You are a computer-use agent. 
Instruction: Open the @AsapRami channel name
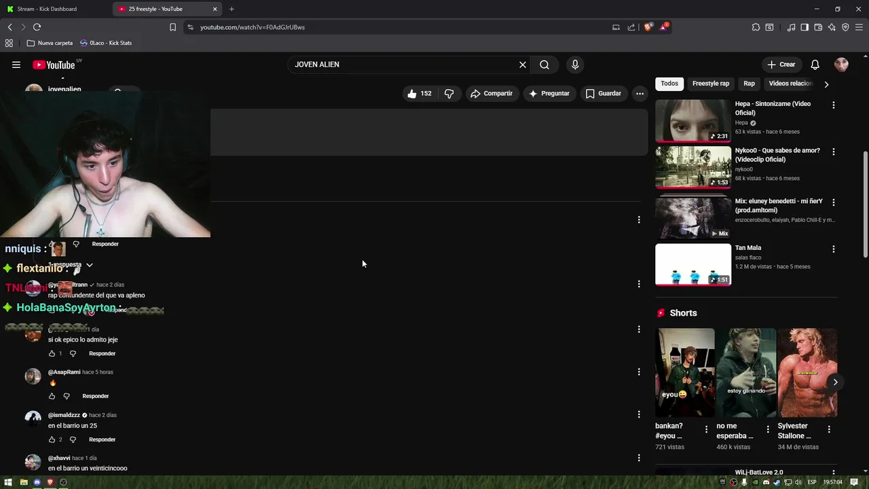point(64,372)
